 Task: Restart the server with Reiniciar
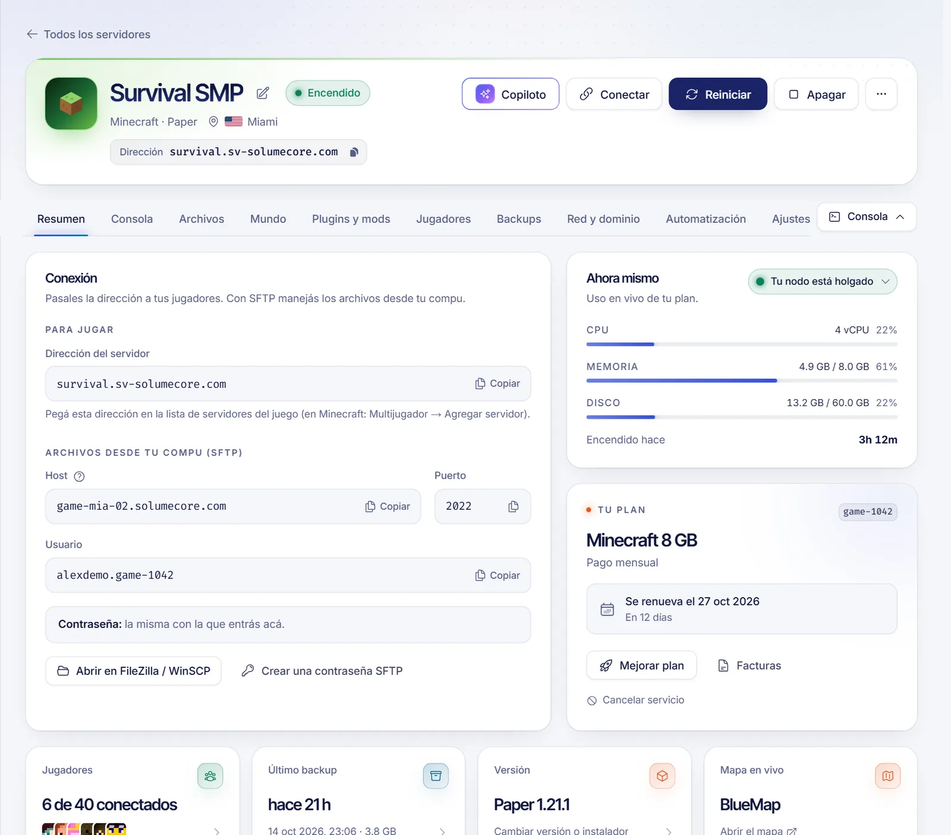pyautogui.click(x=718, y=94)
